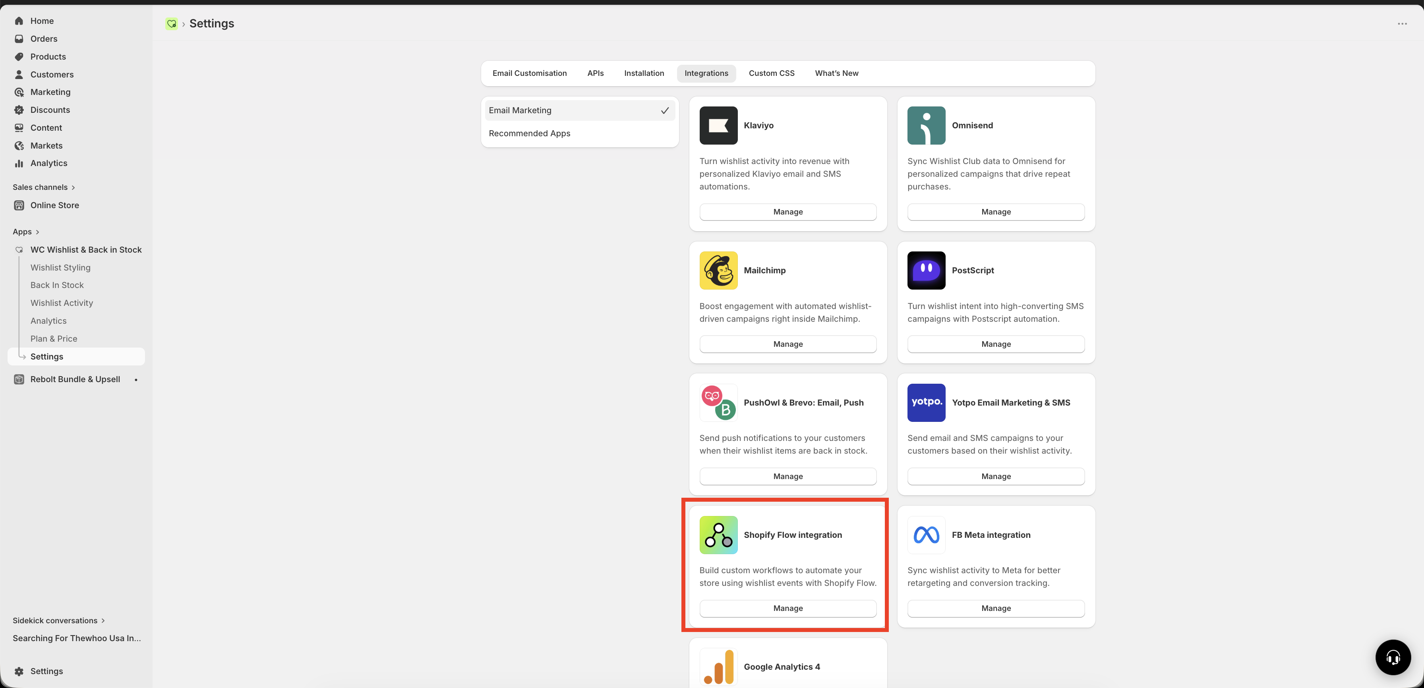
Task: Manage the Mailchimp integration
Action: 788,344
